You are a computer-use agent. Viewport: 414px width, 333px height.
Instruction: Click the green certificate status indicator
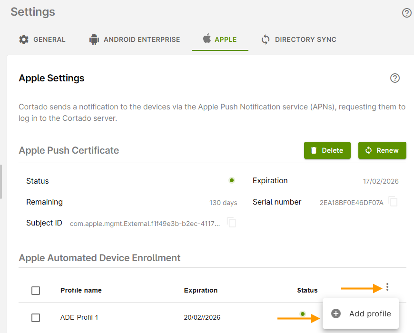click(232, 180)
